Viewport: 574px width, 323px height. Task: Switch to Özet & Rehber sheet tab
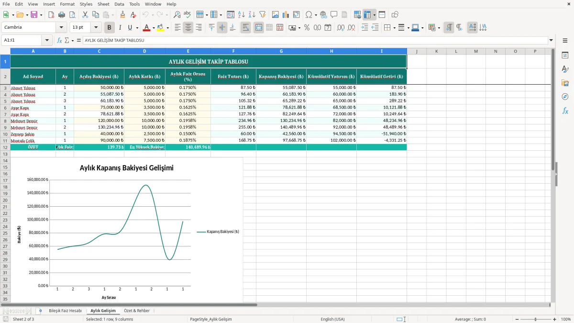(137, 311)
